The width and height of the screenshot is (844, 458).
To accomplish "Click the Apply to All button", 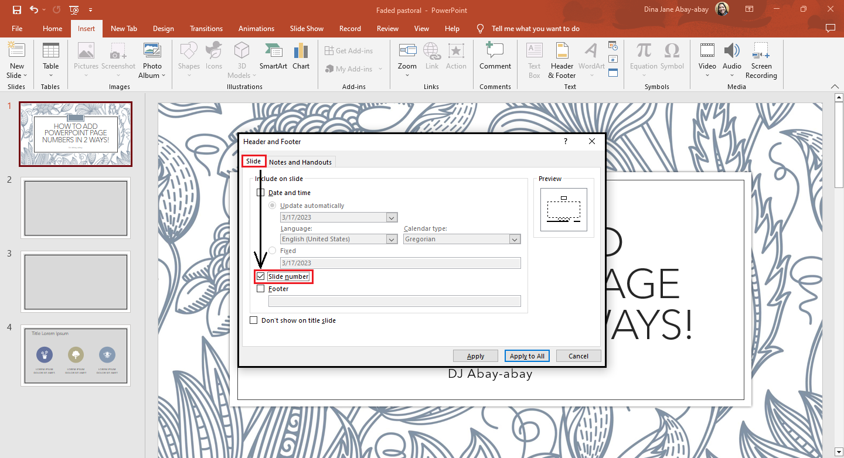I will 526,356.
